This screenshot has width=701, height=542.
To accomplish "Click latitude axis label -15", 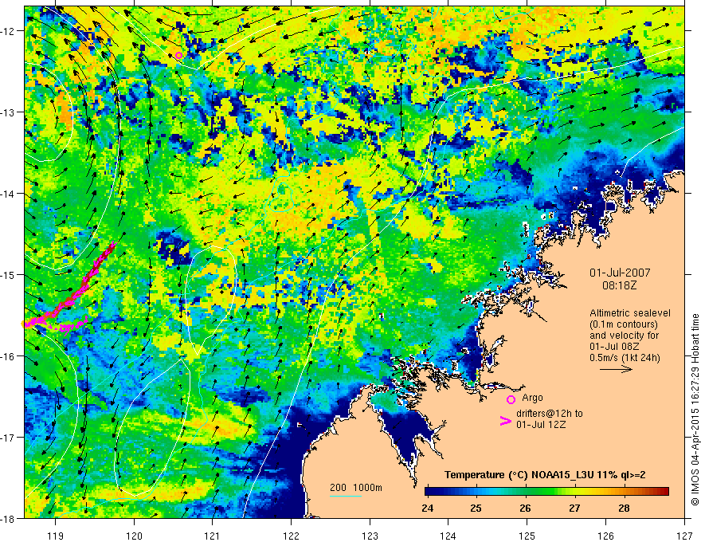I will pyautogui.click(x=9, y=274).
